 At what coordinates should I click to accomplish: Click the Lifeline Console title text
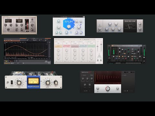click(x=59, y=40)
